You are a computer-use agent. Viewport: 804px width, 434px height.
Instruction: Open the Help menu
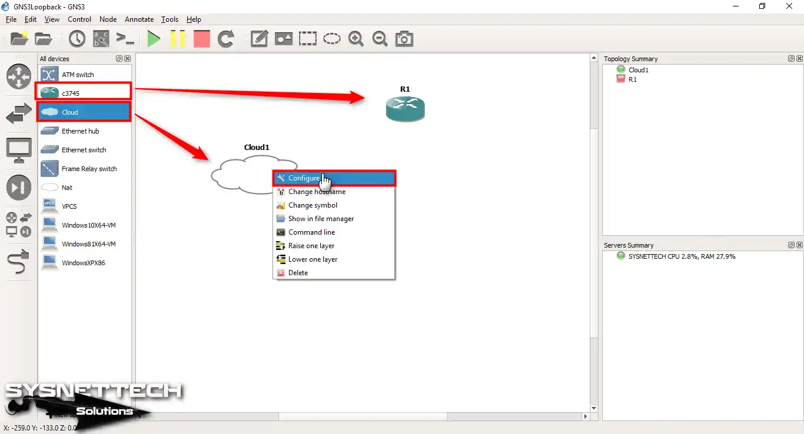pos(194,19)
